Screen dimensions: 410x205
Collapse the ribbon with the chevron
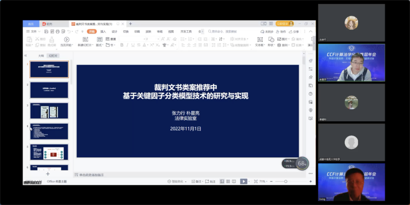311,32
